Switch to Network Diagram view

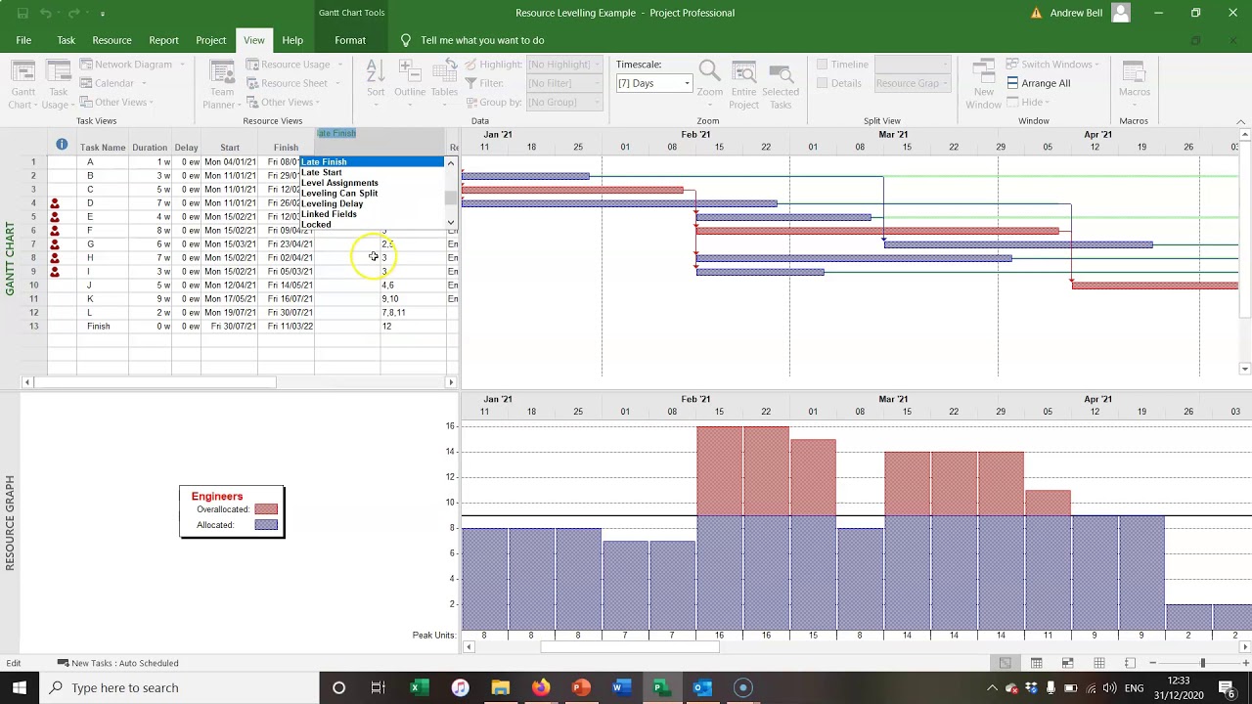pyautogui.click(x=133, y=65)
